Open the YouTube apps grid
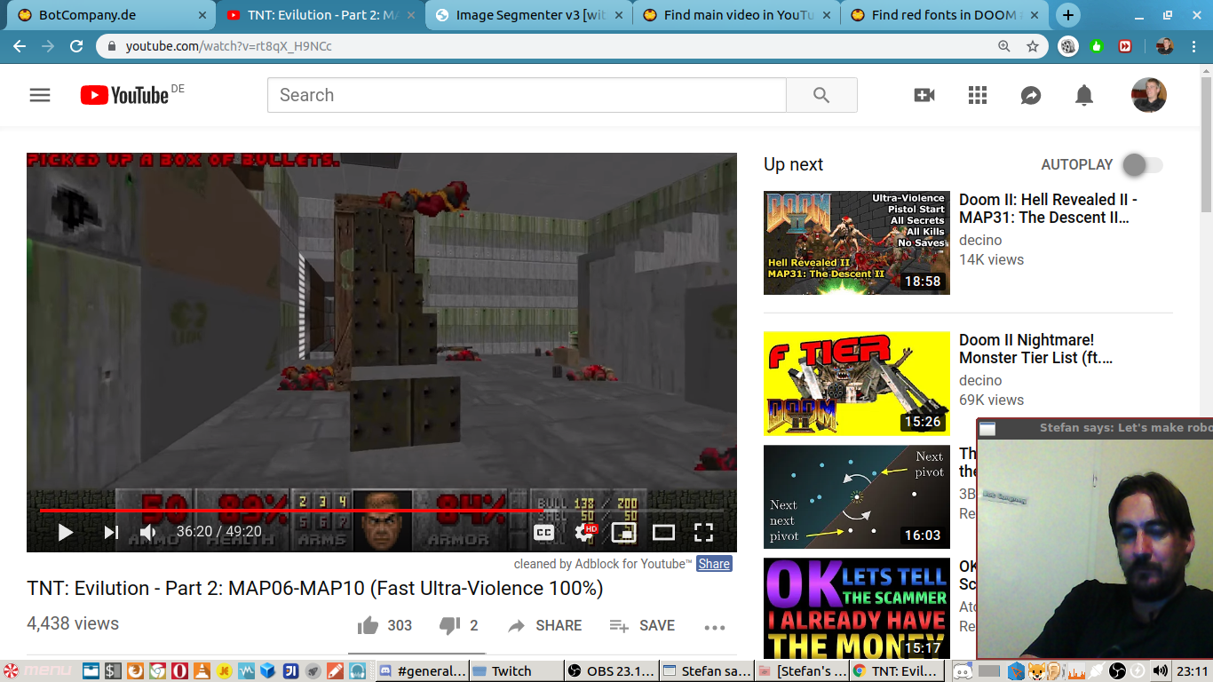This screenshot has width=1213, height=682. (978, 95)
